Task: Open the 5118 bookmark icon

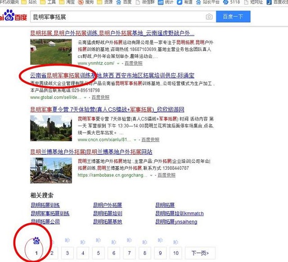Action: coord(226,2)
